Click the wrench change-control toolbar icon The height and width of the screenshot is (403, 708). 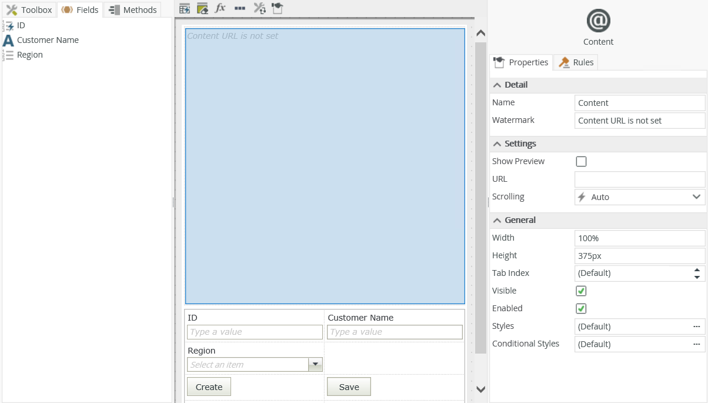tap(259, 8)
